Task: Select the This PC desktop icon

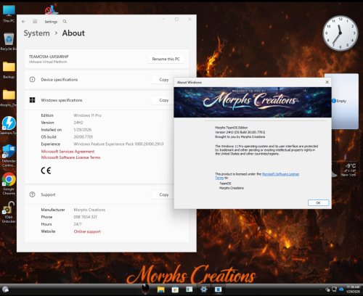Action: coord(9,14)
